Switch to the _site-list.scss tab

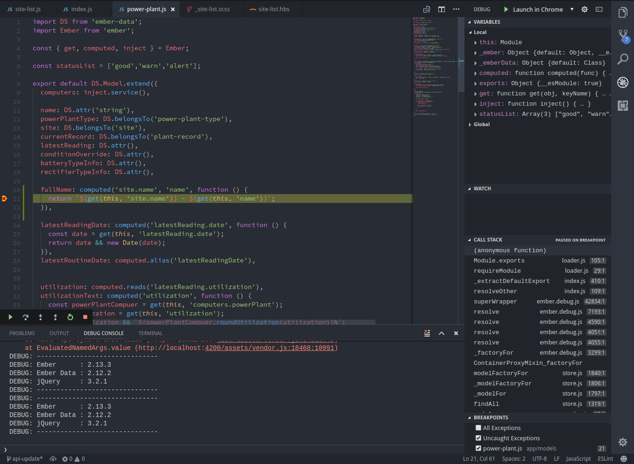(212, 9)
